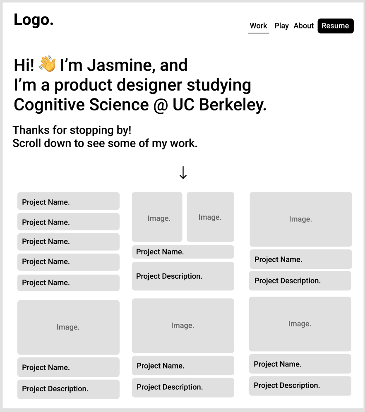Switch to the Play page

pos(281,26)
